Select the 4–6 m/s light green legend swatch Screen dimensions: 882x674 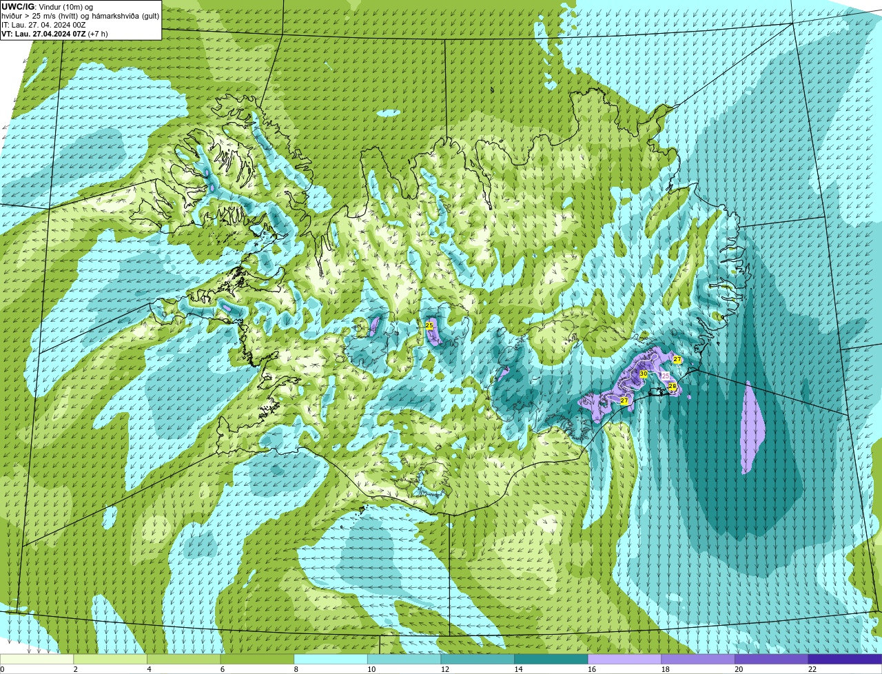(x=183, y=659)
